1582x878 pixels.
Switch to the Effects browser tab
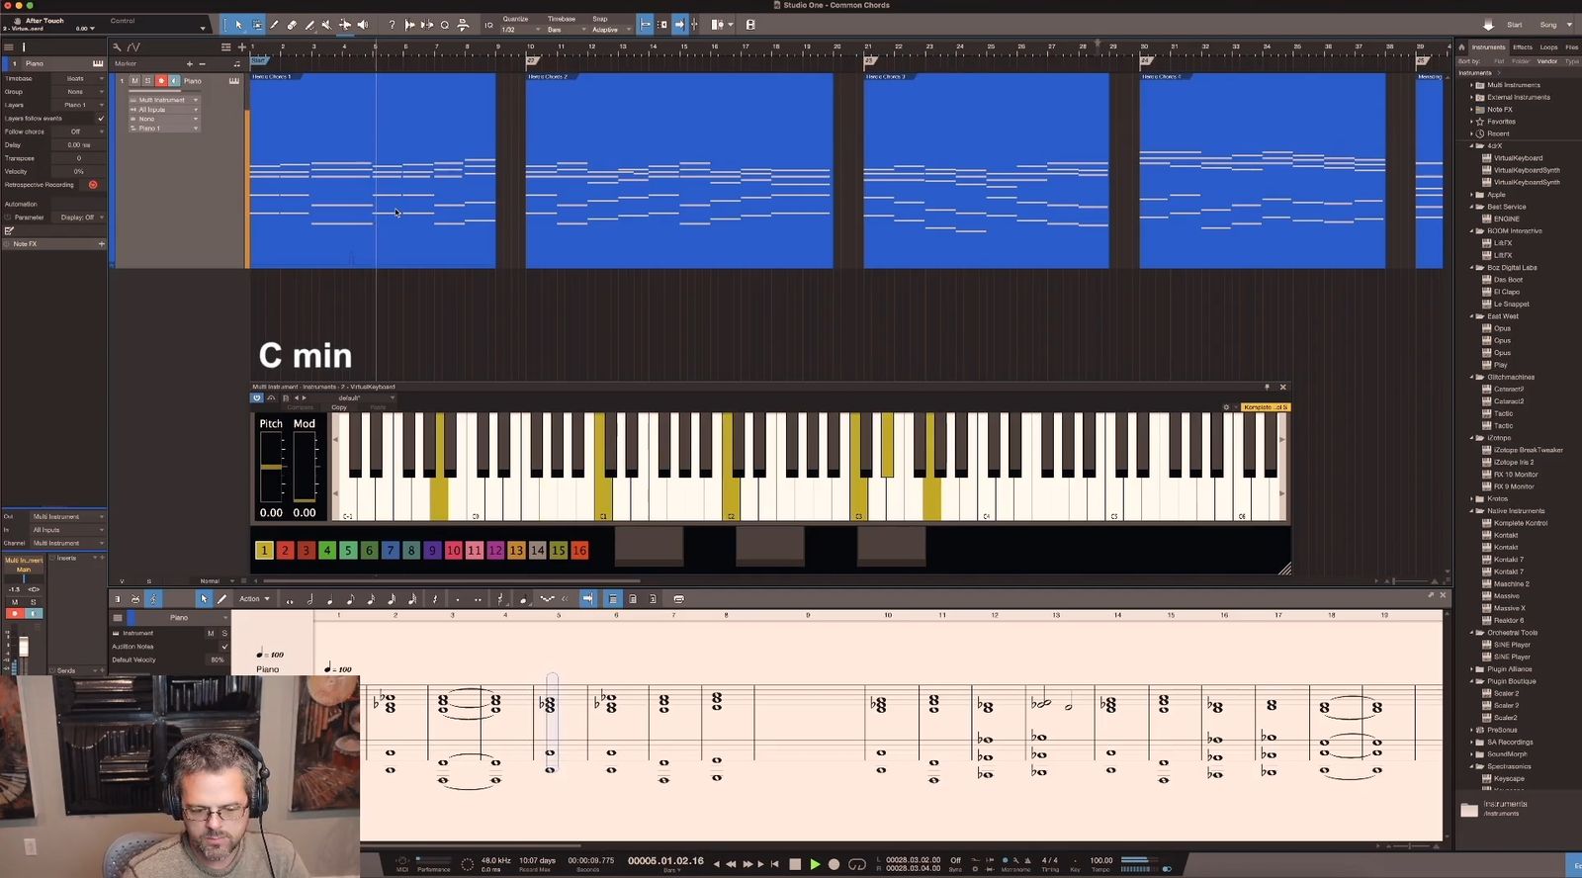(1523, 47)
